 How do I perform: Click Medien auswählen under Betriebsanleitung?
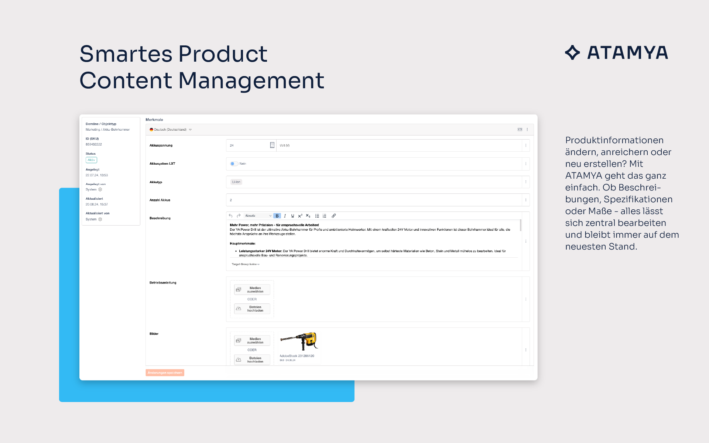[252, 290]
